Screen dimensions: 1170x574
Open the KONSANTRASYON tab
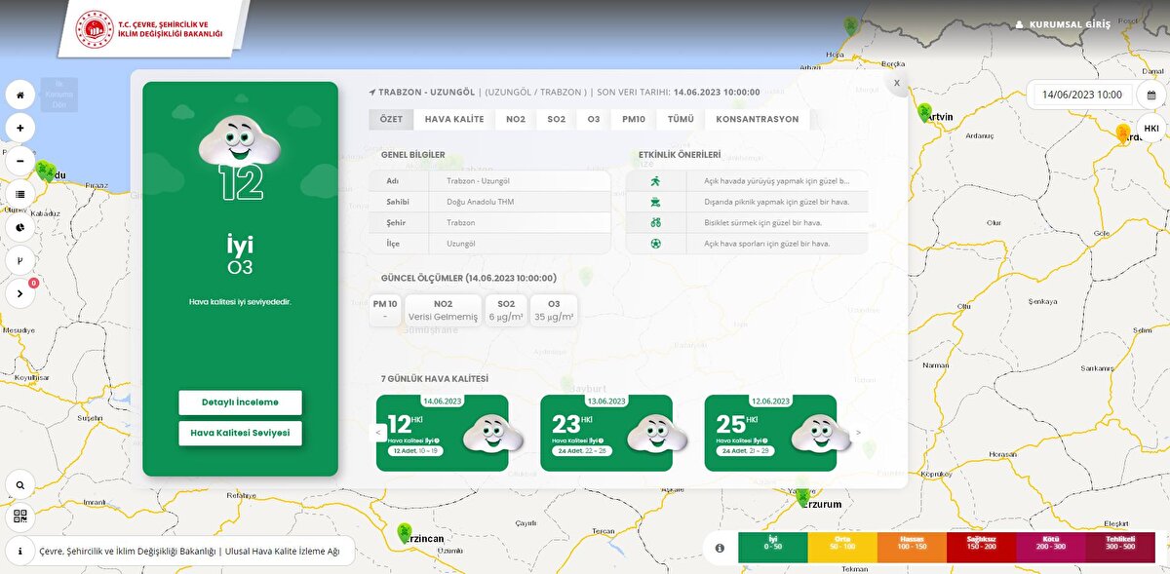(x=757, y=119)
